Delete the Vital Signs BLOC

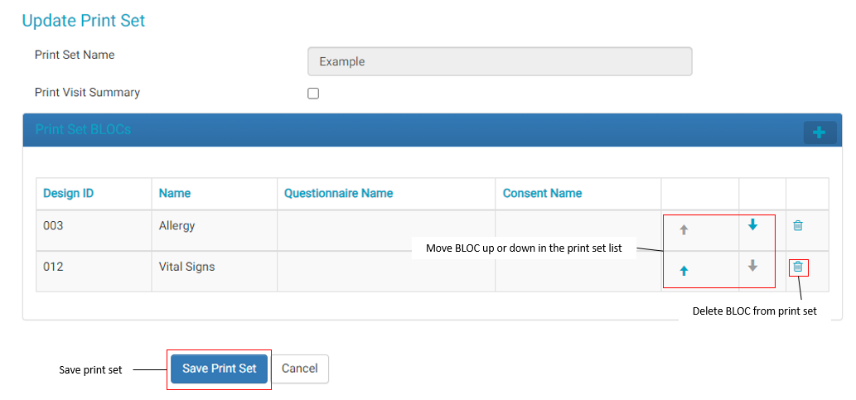[x=798, y=267]
